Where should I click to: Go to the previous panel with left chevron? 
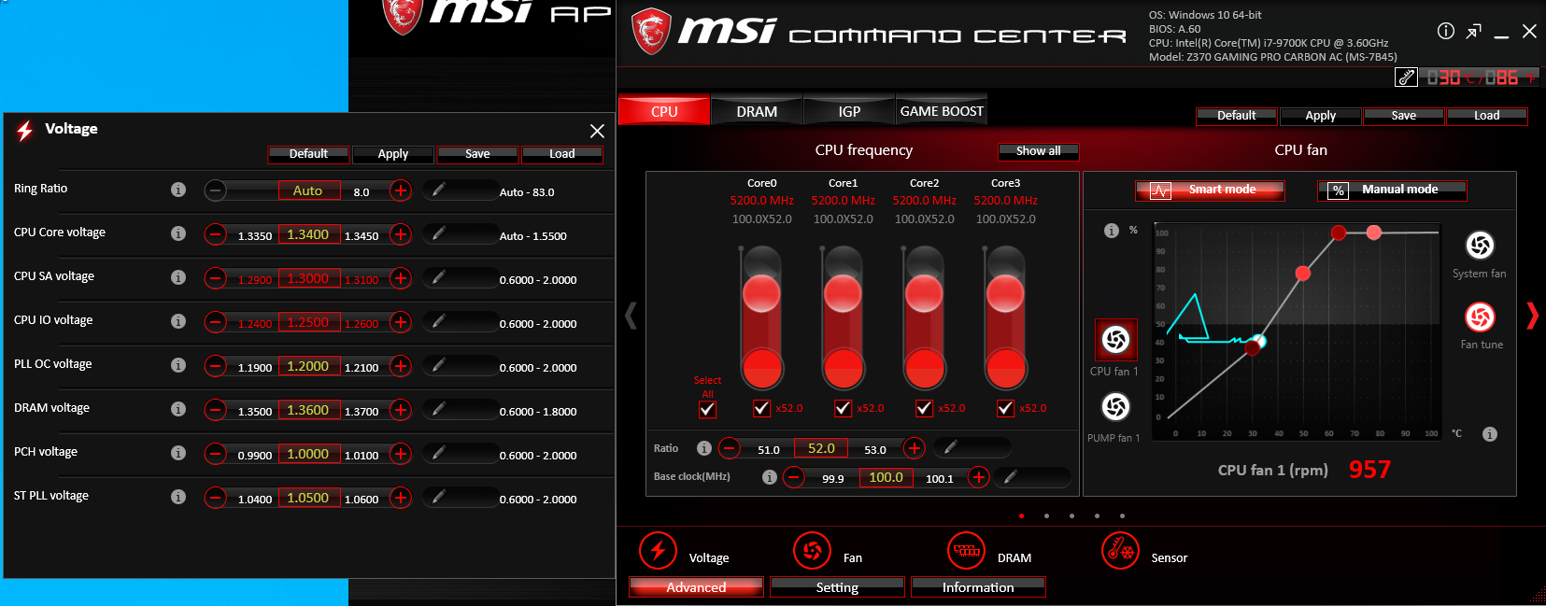click(x=631, y=316)
